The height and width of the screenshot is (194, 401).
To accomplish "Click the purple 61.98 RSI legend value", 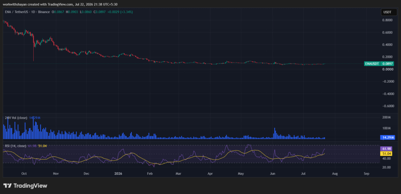I will pyautogui.click(x=32, y=146).
